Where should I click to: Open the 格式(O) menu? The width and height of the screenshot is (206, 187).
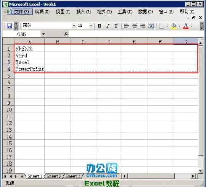(x=104, y=12)
